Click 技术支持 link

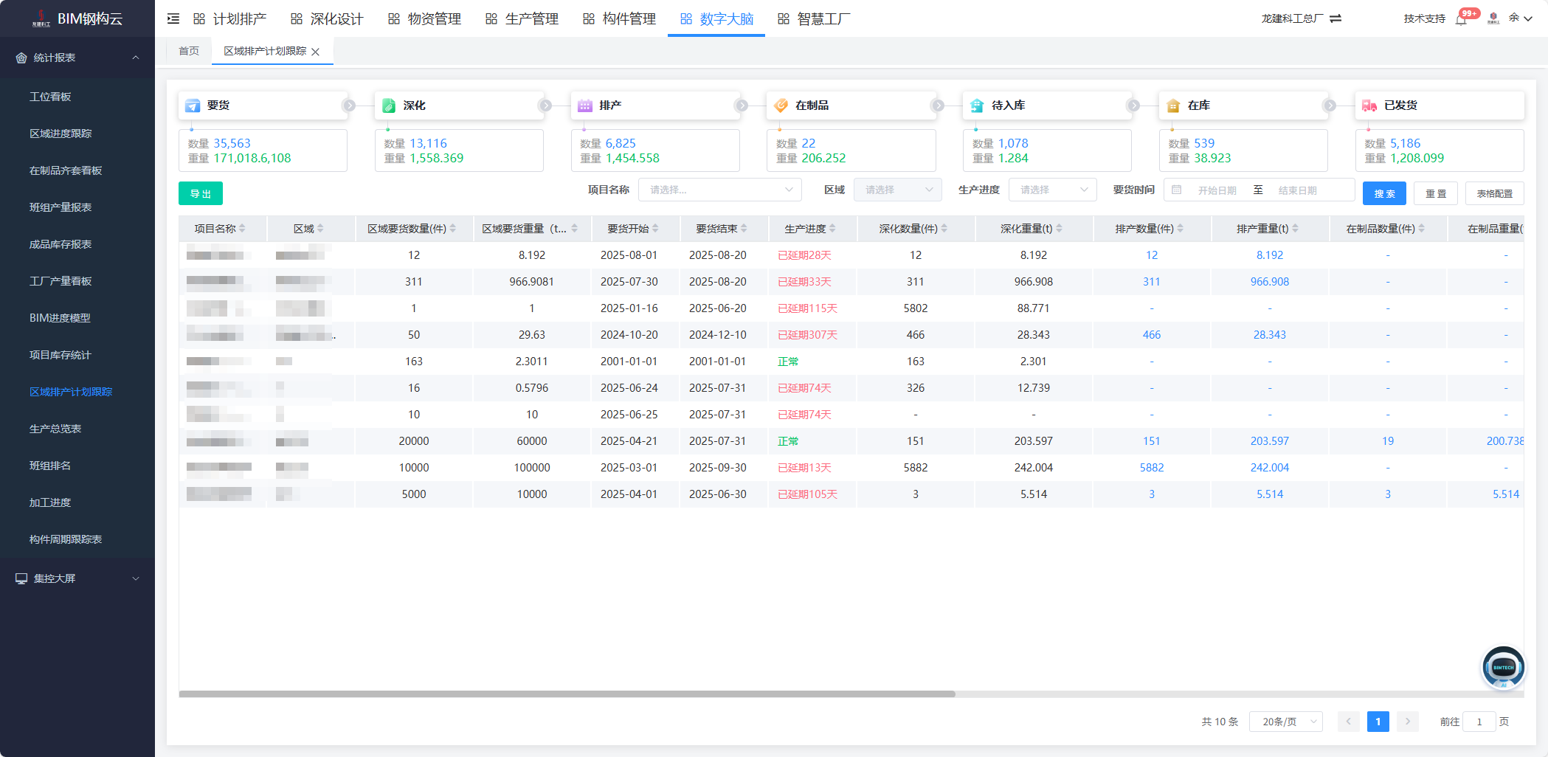1425,18
